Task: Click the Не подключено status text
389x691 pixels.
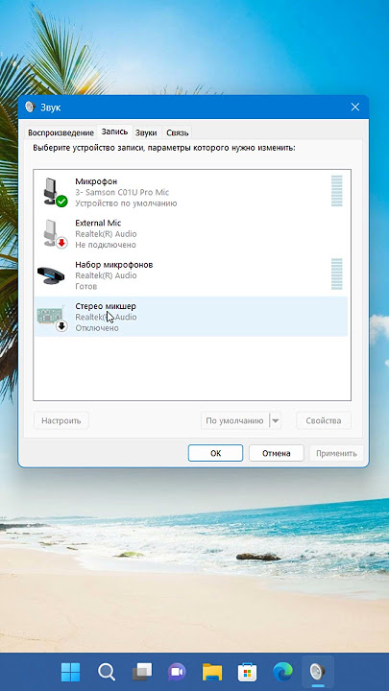Action: [106, 245]
